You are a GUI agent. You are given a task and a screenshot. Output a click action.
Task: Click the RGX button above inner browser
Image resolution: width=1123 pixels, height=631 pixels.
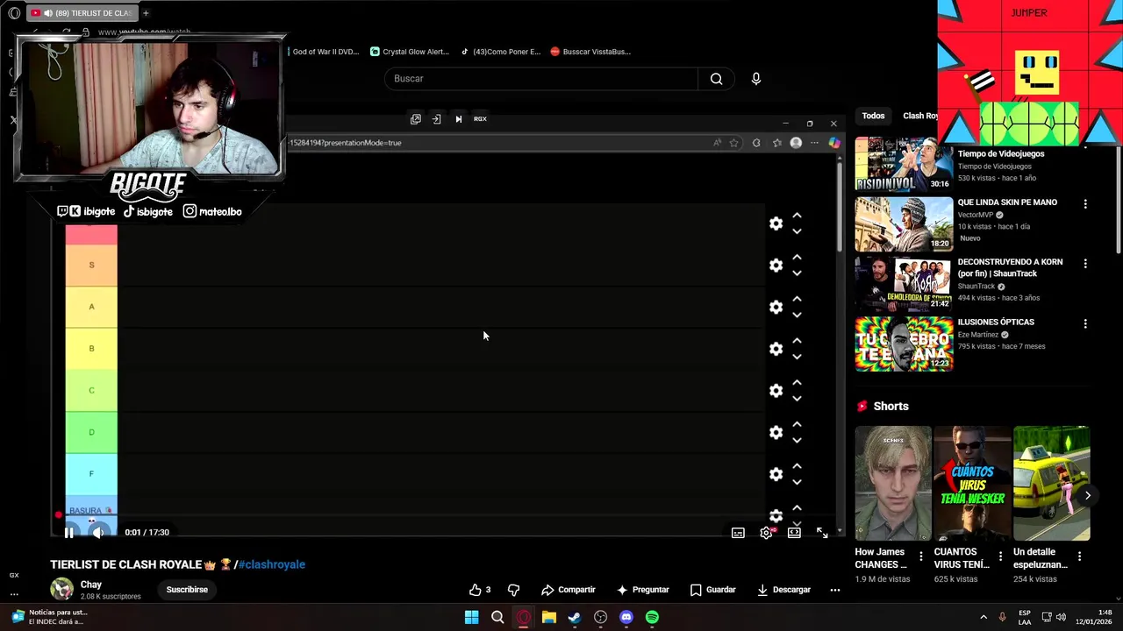(x=480, y=119)
